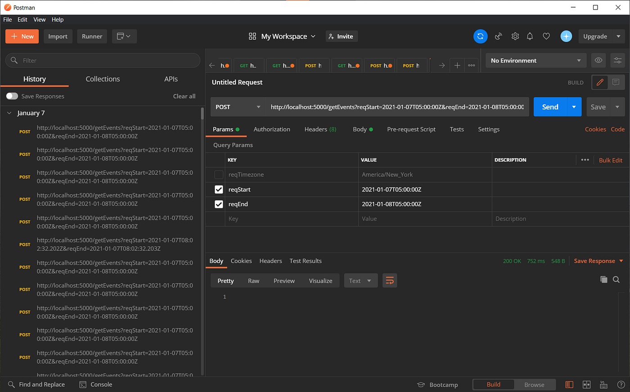Open the Notifications bell icon
The width and height of the screenshot is (630, 392).
(x=530, y=36)
